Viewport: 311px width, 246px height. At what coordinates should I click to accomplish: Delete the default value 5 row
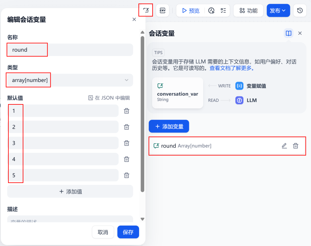[126, 175]
